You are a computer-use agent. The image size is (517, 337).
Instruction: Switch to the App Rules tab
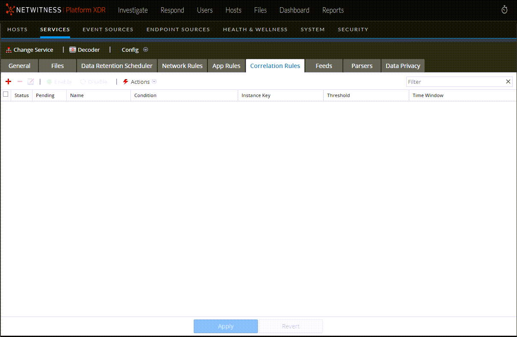point(226,66)
